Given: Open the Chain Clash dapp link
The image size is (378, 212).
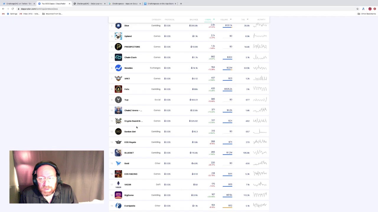Looking at the screenshot, I should (x=131, y=57).
